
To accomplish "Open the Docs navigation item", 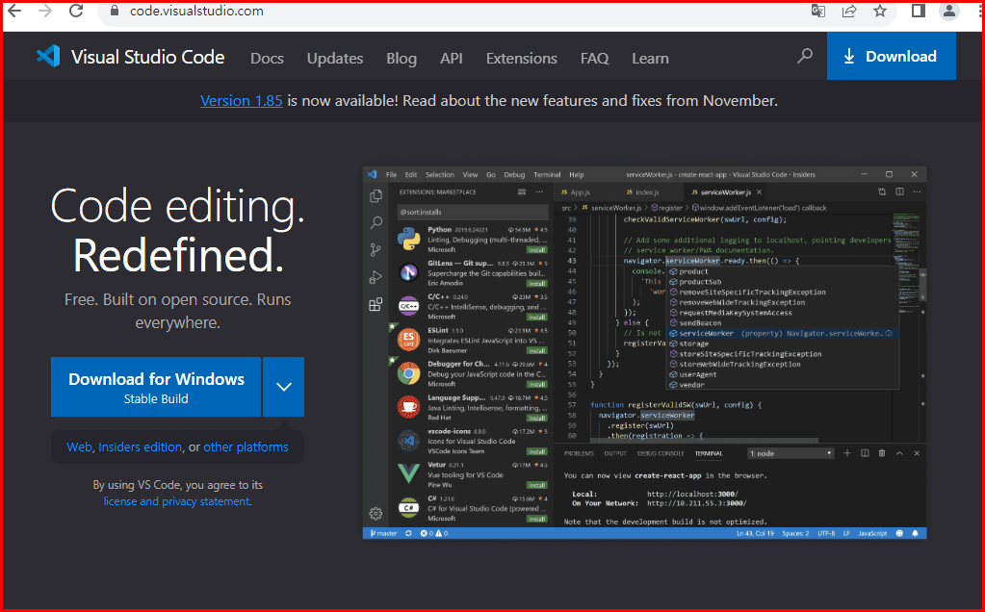I will point(267,59).
